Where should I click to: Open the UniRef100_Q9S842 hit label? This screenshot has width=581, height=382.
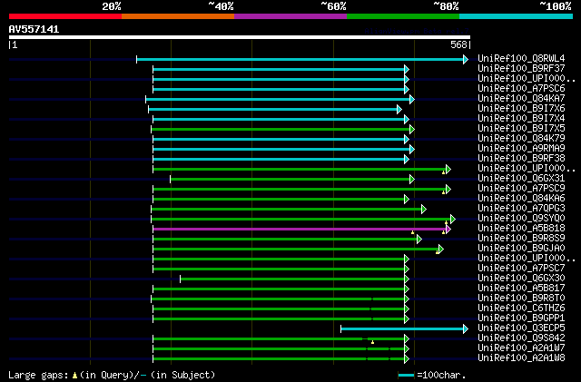tap(521, 338)
